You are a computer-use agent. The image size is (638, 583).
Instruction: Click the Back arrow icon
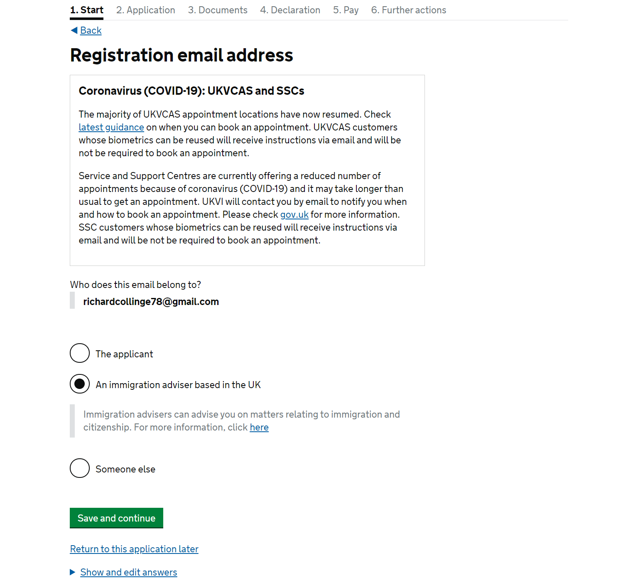74,30
